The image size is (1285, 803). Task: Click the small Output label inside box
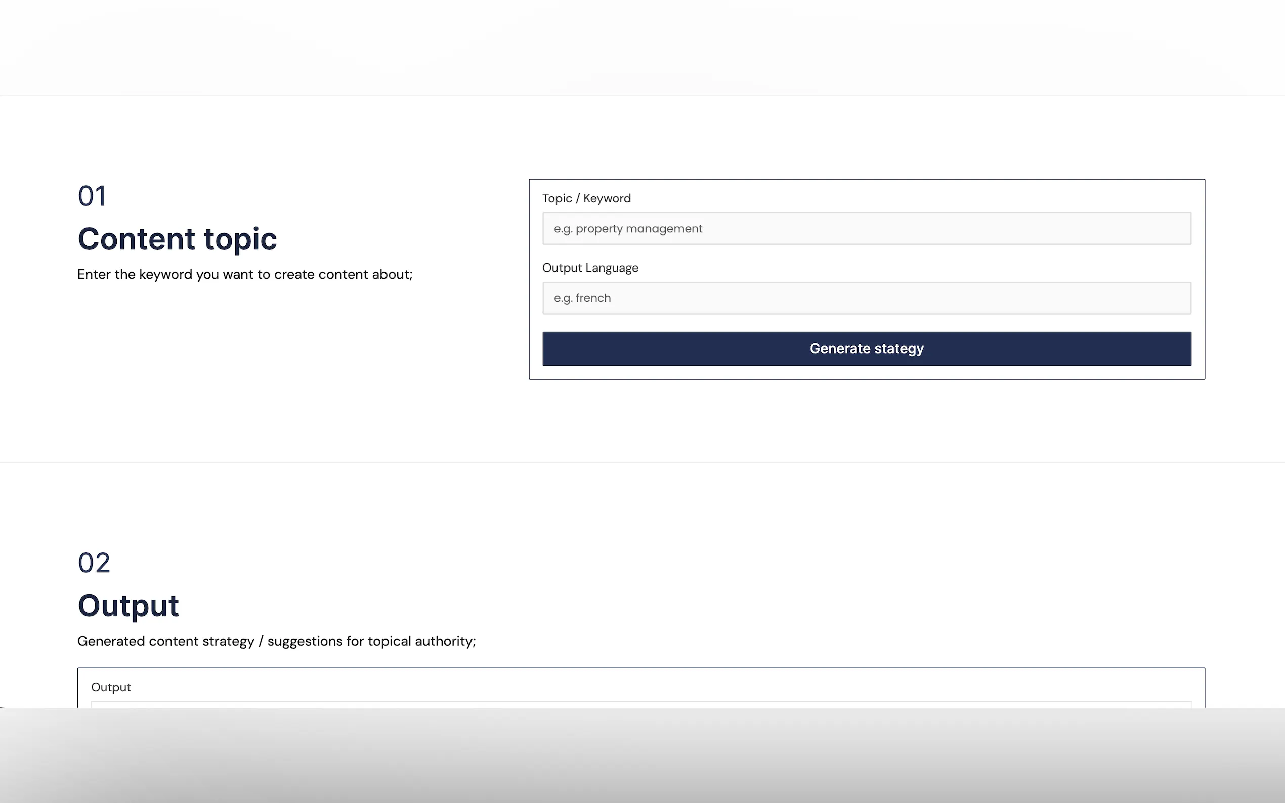(x=110, y=687)
